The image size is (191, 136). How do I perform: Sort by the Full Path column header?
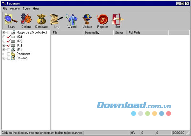tap(148, 33)
